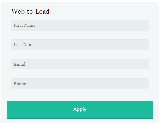Viewport: 159px width, 123px height.
Task: Select the Email input field
Action: tap(80, 64)
